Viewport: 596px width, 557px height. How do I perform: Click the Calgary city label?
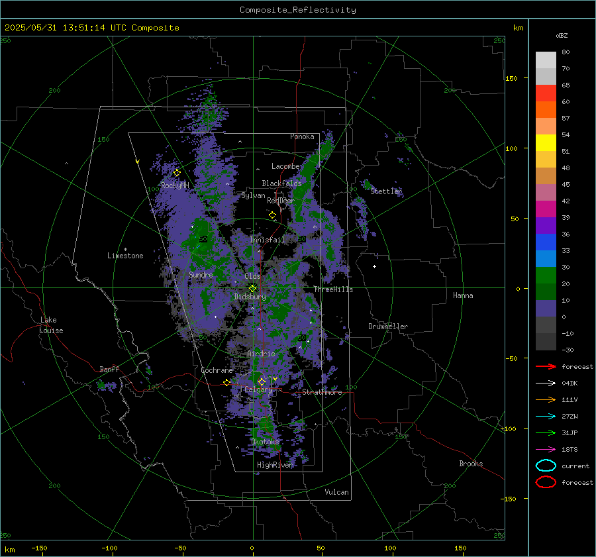tap(258, 389)
